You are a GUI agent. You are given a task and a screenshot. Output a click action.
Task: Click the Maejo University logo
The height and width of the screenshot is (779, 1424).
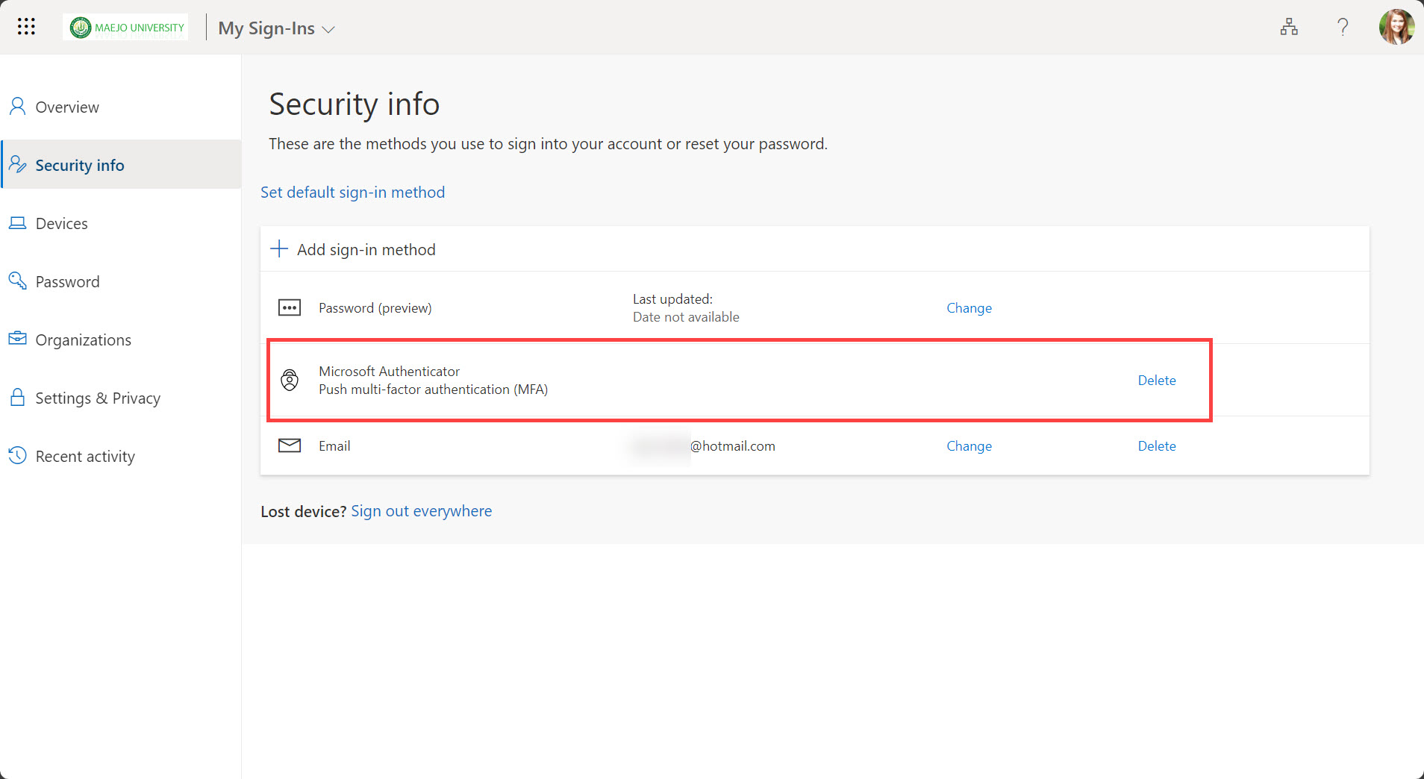click(127, 28)
